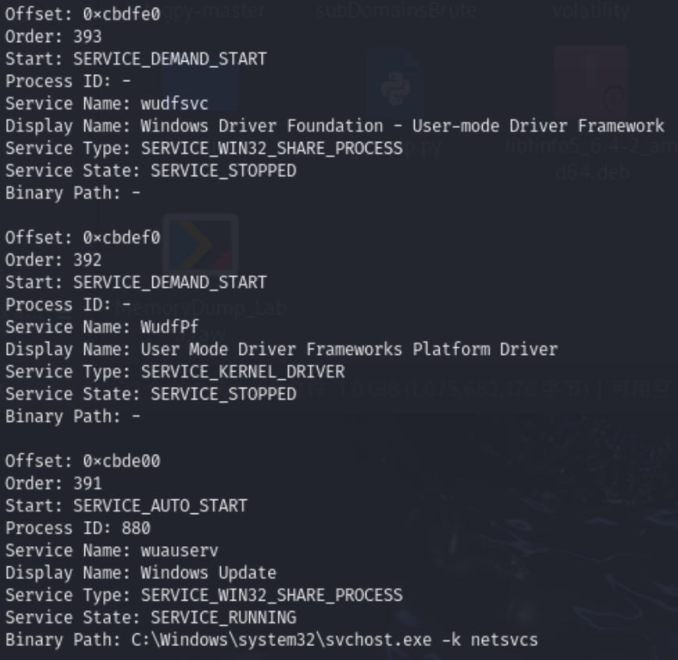Viewport: 678px width, 660px height.
Task: Select the volatility desktop item label
Action: (591, 11)
